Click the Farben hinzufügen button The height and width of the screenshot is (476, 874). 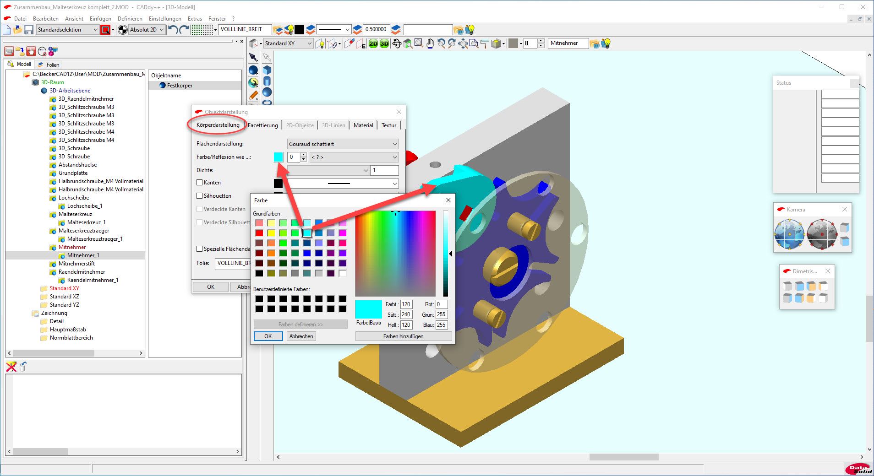point(404,336)
